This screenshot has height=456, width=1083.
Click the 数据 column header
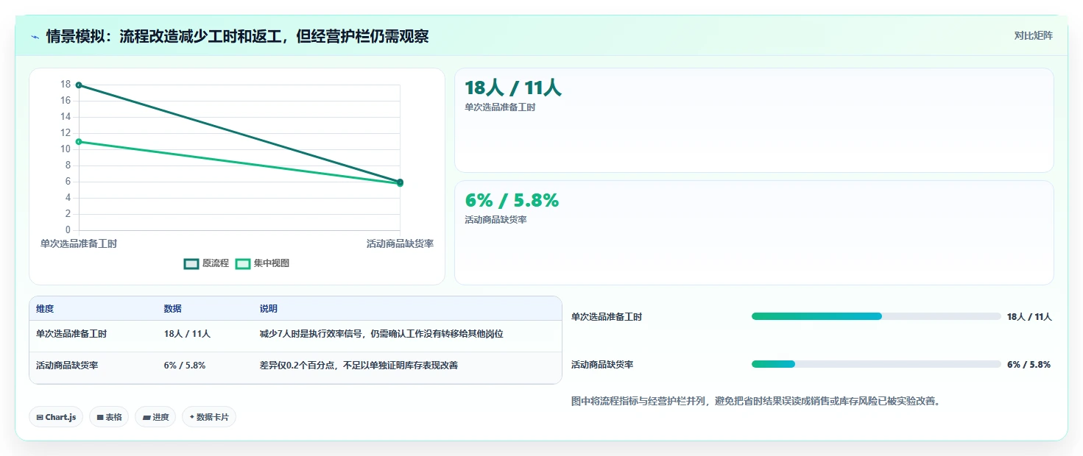tap(172, 309)
